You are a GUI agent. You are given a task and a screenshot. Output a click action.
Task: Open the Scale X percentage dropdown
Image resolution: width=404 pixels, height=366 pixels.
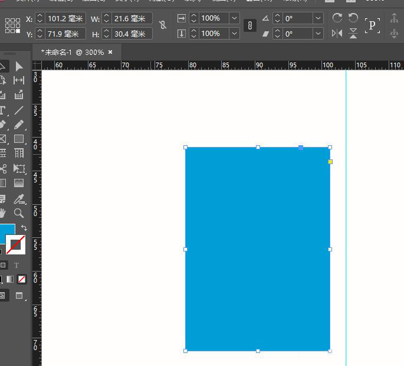234,18
